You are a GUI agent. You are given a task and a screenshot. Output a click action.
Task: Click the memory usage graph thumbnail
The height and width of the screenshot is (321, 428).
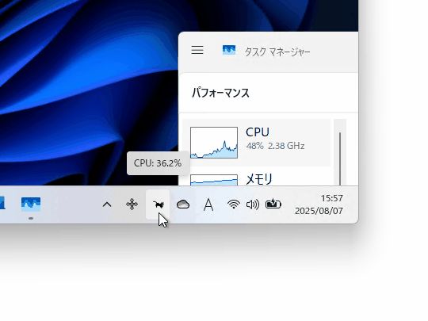coord(214,180)
